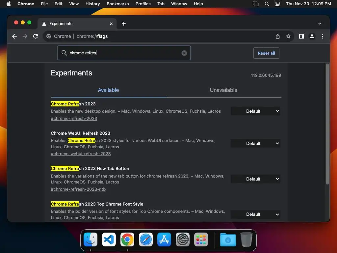This screenshot has width=337, height=253.
Task: Open a new tab with the plus button
Action: [124, 24]
